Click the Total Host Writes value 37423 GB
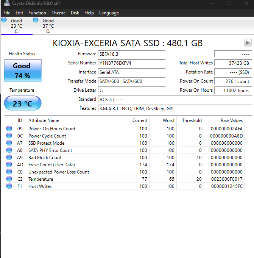 (x=233, y=63)
